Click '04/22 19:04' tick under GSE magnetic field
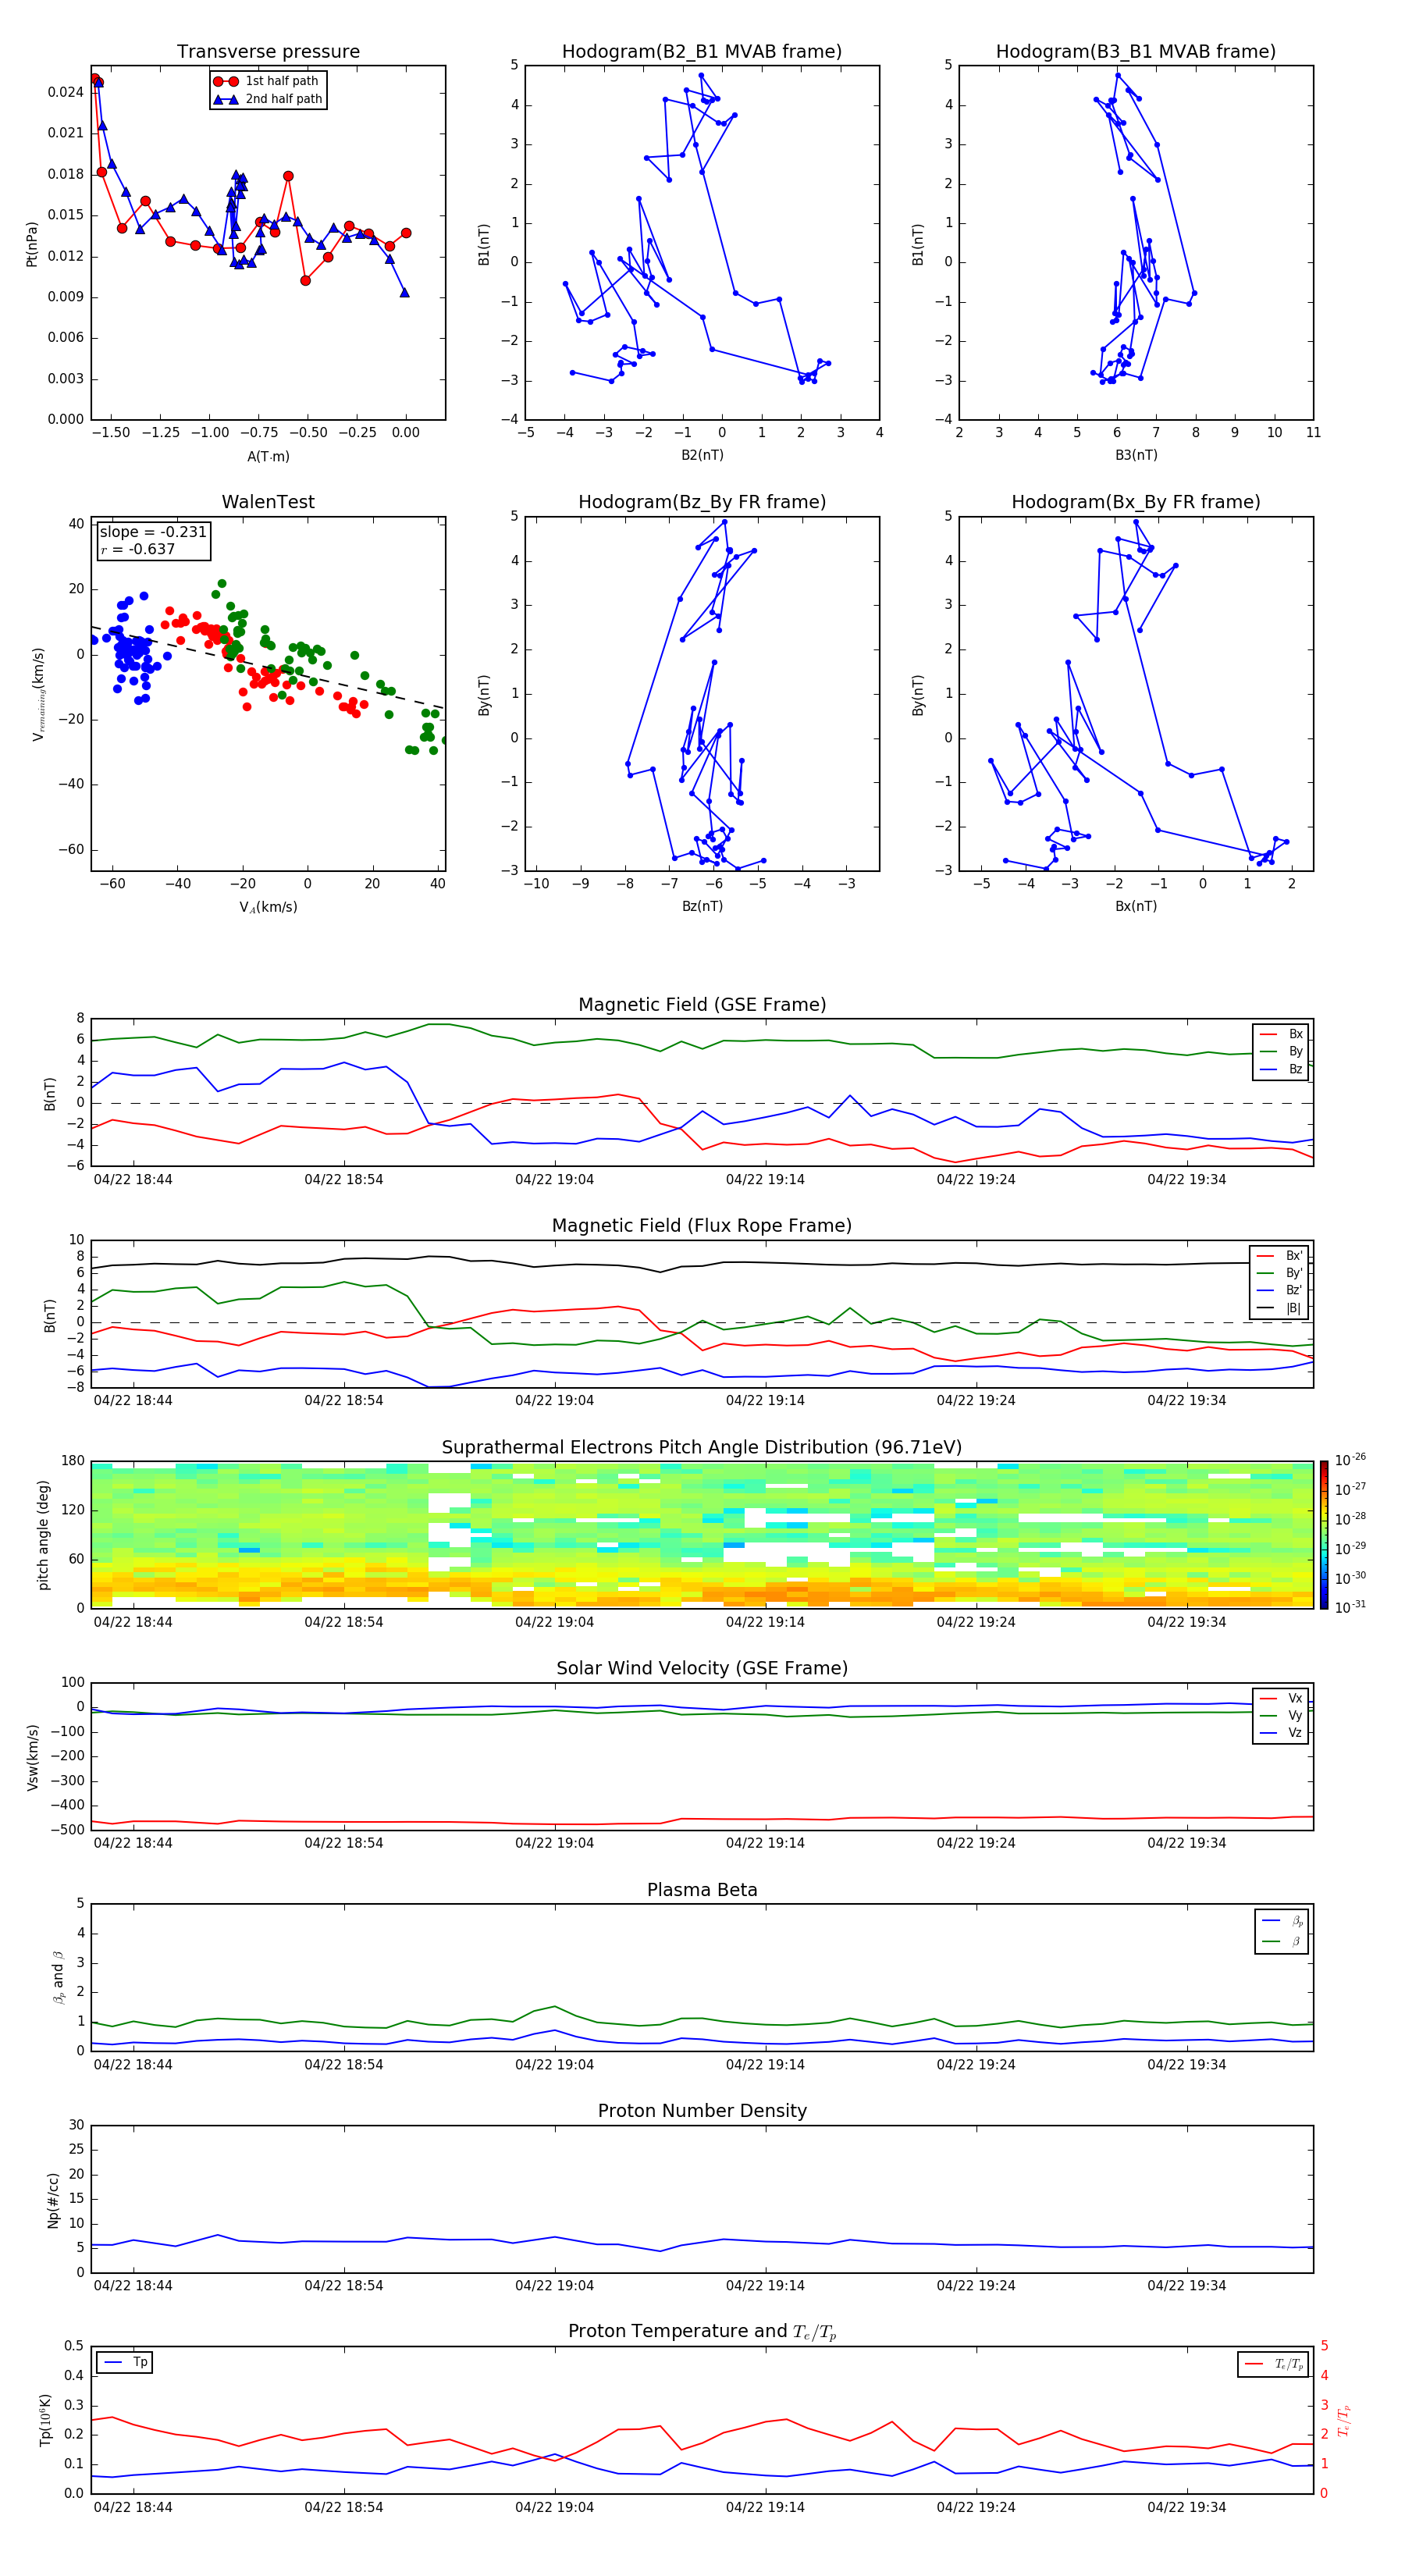Image resolution: width=1405 pixels, height=2576 pixels. [x=554, y=1179]
